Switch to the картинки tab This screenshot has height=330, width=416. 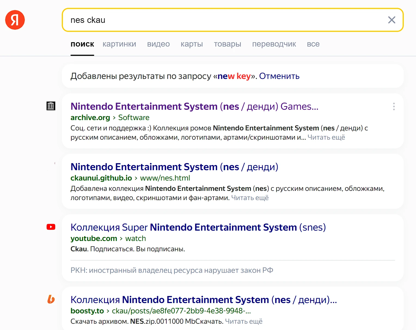[x=119, y=44]
